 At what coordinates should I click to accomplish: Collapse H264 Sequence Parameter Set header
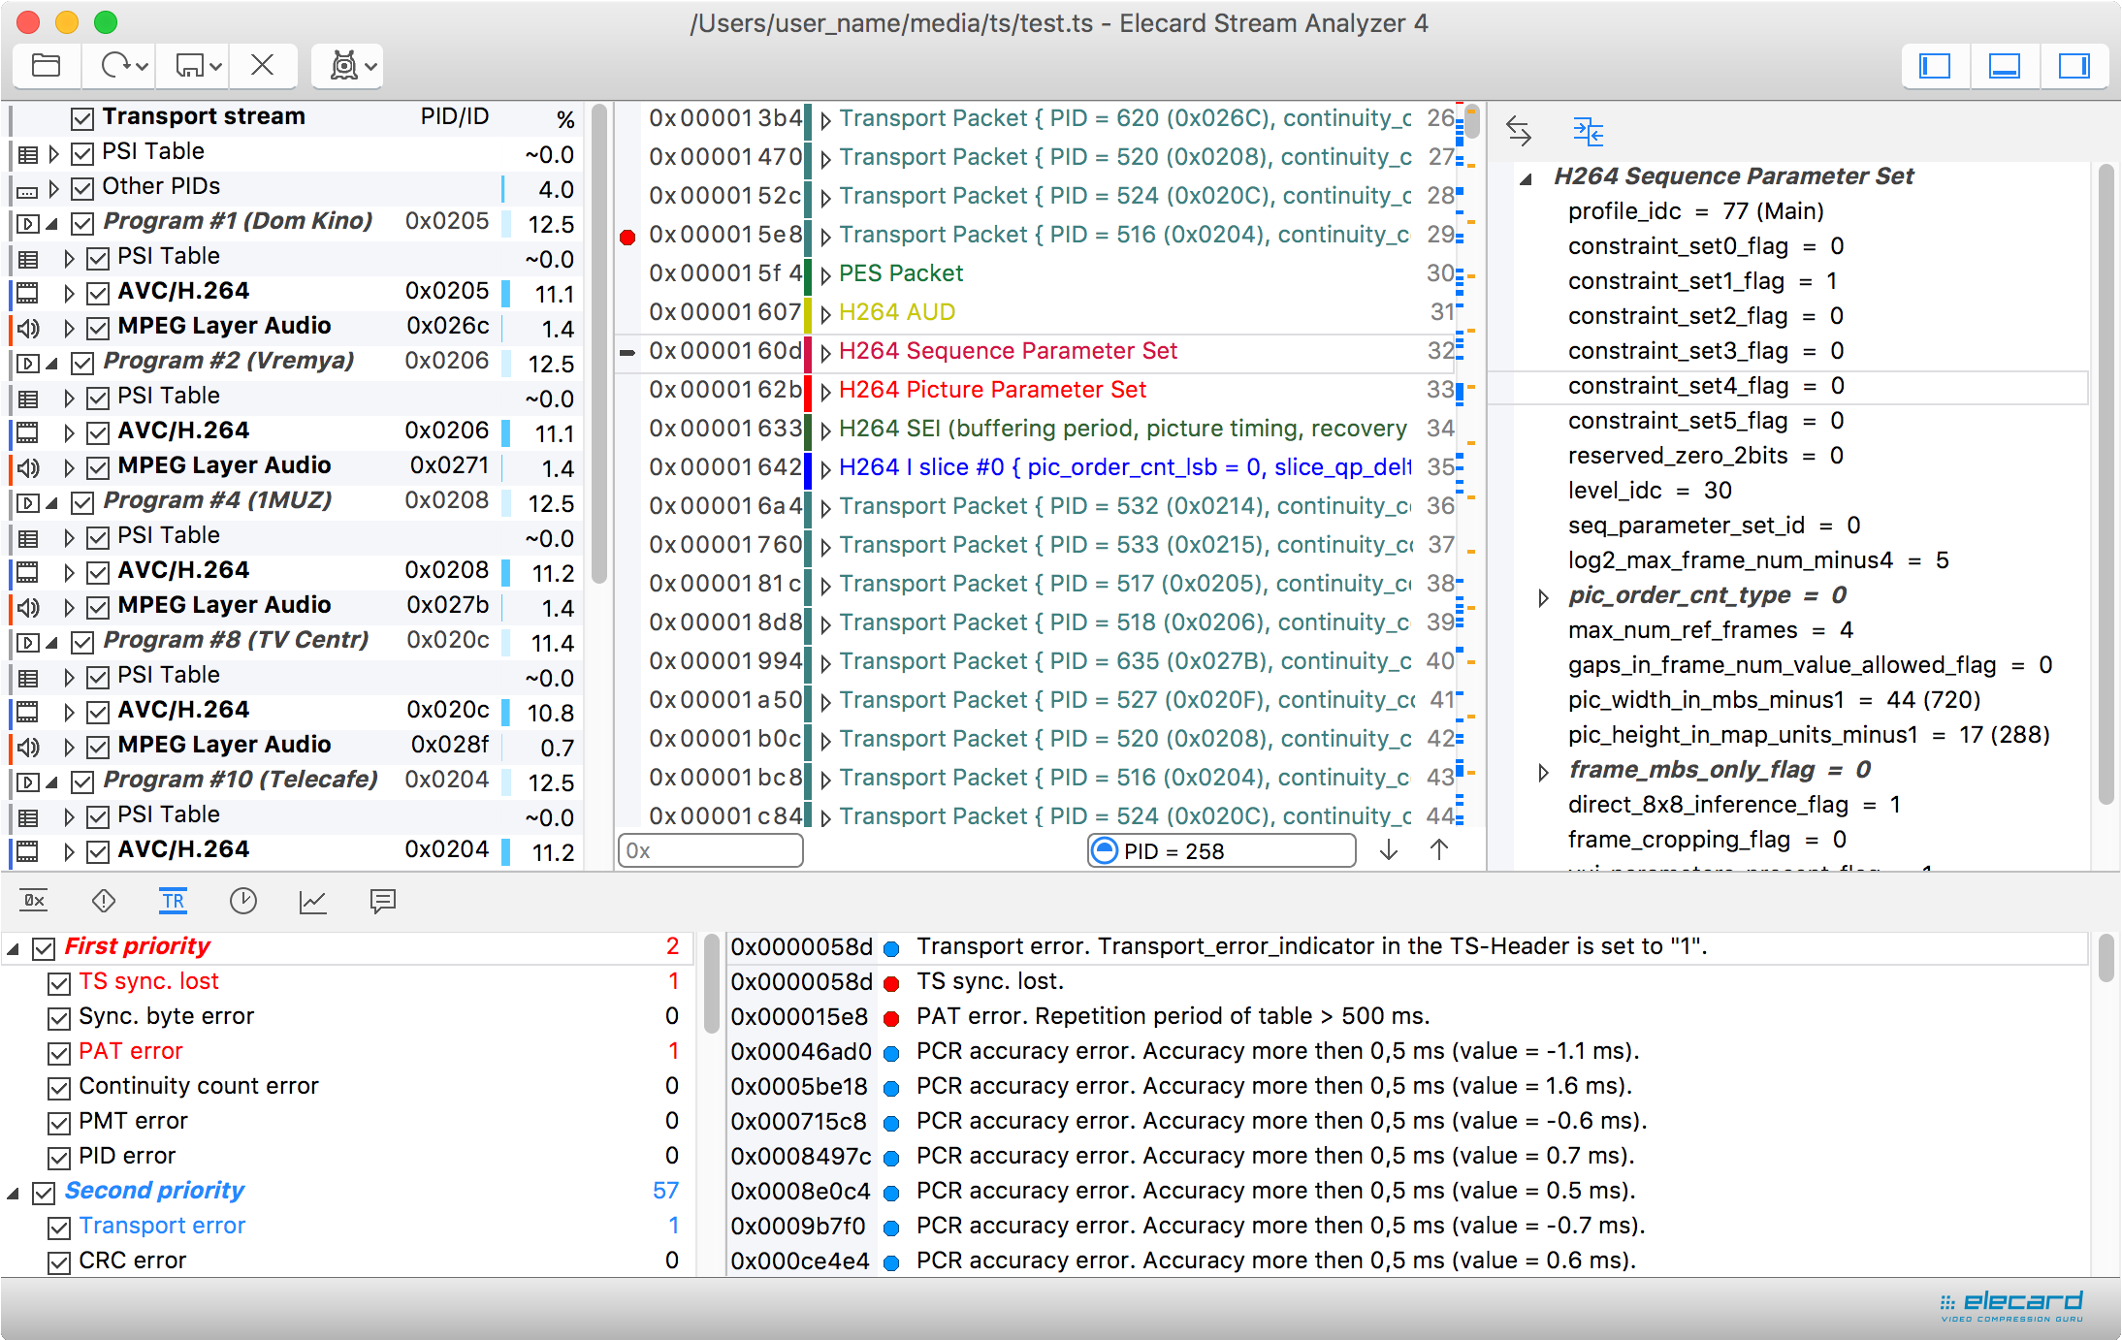1527,178
